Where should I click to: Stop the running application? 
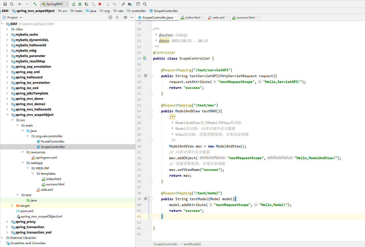tap(100, 4)
